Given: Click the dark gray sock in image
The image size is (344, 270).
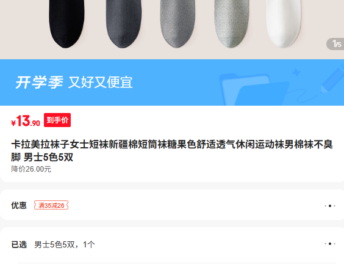Looking at the screenshot, I should tap(124, 23).
